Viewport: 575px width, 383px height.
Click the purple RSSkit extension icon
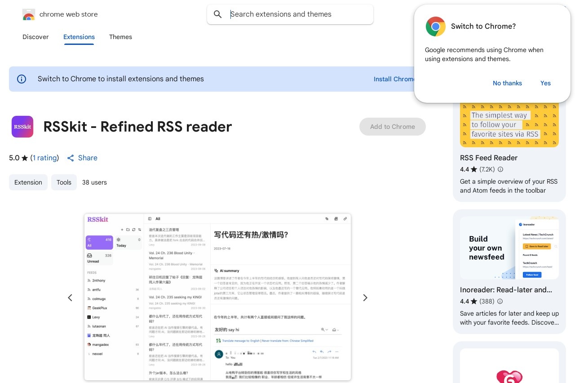point(22,127)
